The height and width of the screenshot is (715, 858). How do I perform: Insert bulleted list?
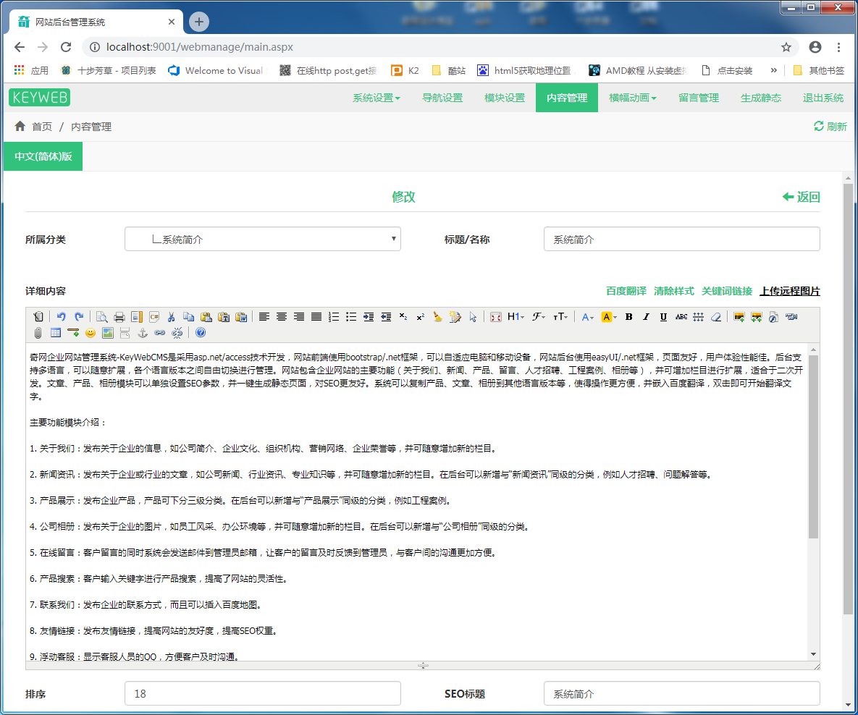point(351,317)
